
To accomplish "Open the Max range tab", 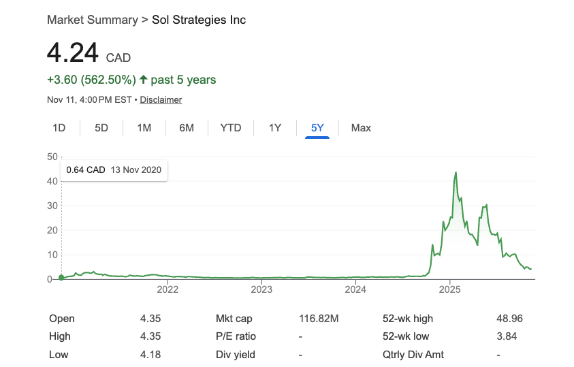I will pos(361,128).
